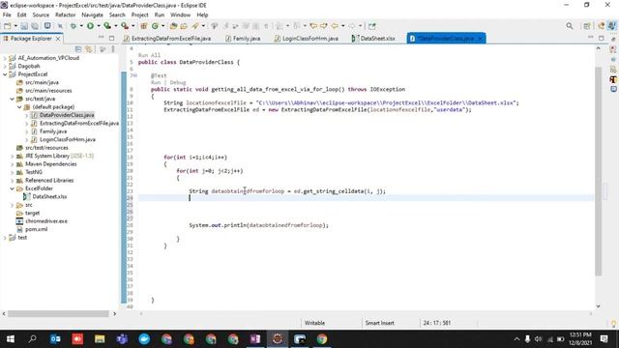Minimize the Package Explorer view
Screen dimensions: 619x348
tap(102, 38)
